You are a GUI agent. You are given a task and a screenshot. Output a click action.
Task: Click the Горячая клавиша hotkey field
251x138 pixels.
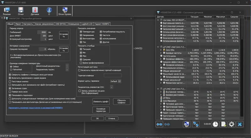(x=113, y=75)
